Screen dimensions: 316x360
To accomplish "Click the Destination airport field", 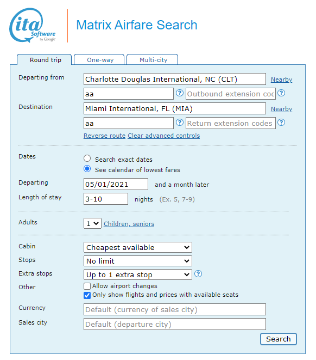I will tap(175, 108).
